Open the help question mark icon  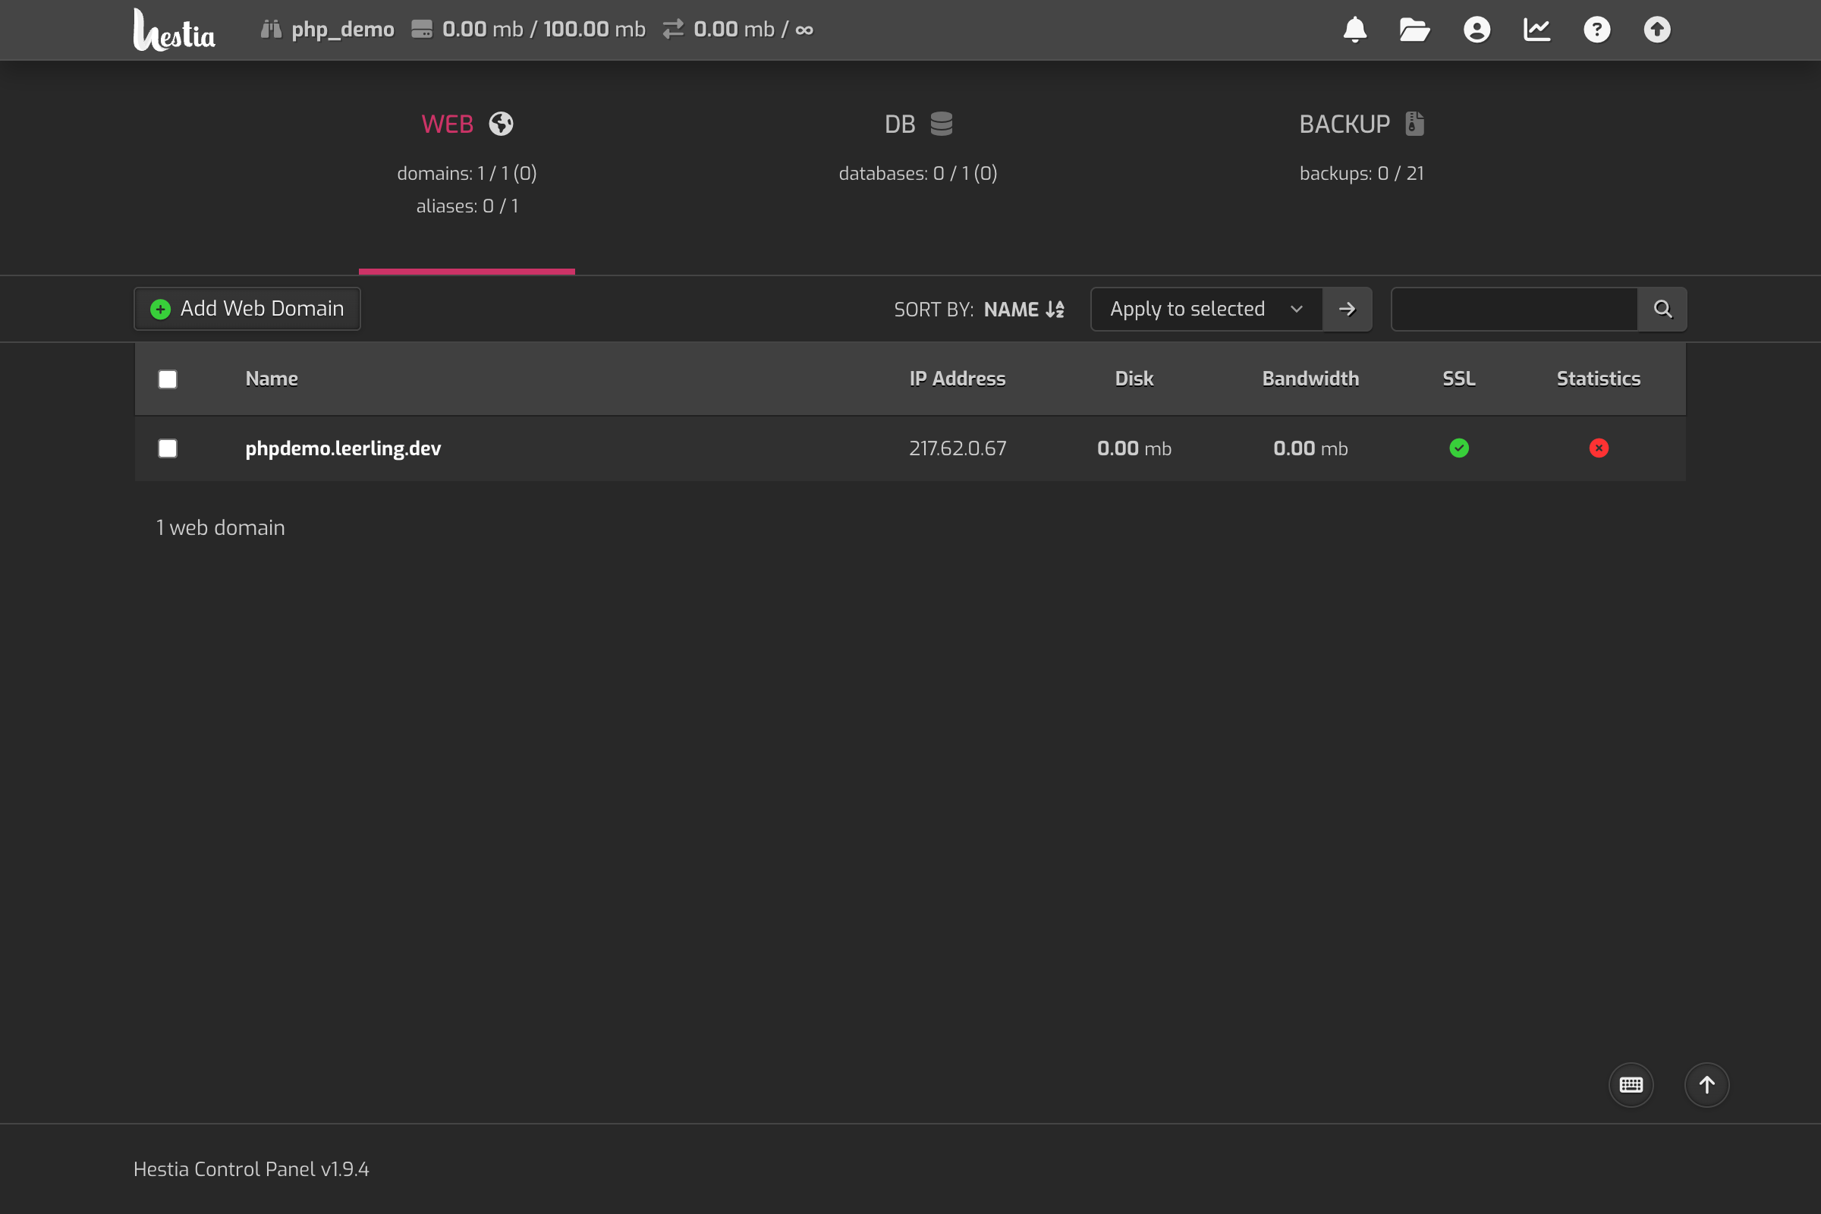(1596, 30)
